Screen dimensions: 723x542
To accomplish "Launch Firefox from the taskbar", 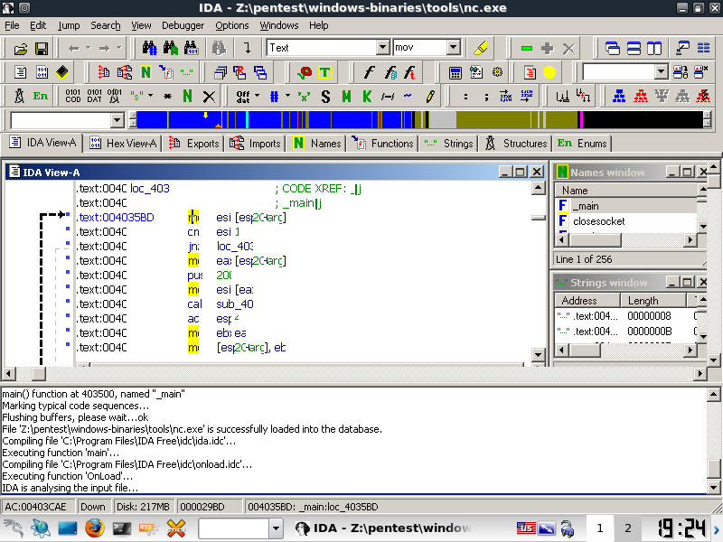I will (x=95, y=528).
